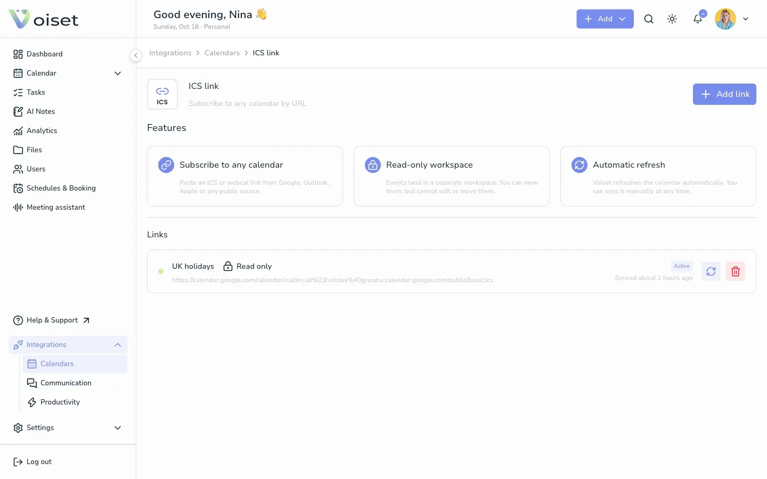This screenshot has width=767, height=479.
Task: Click Integrations breadcrumb
Action: coord(170,53)
